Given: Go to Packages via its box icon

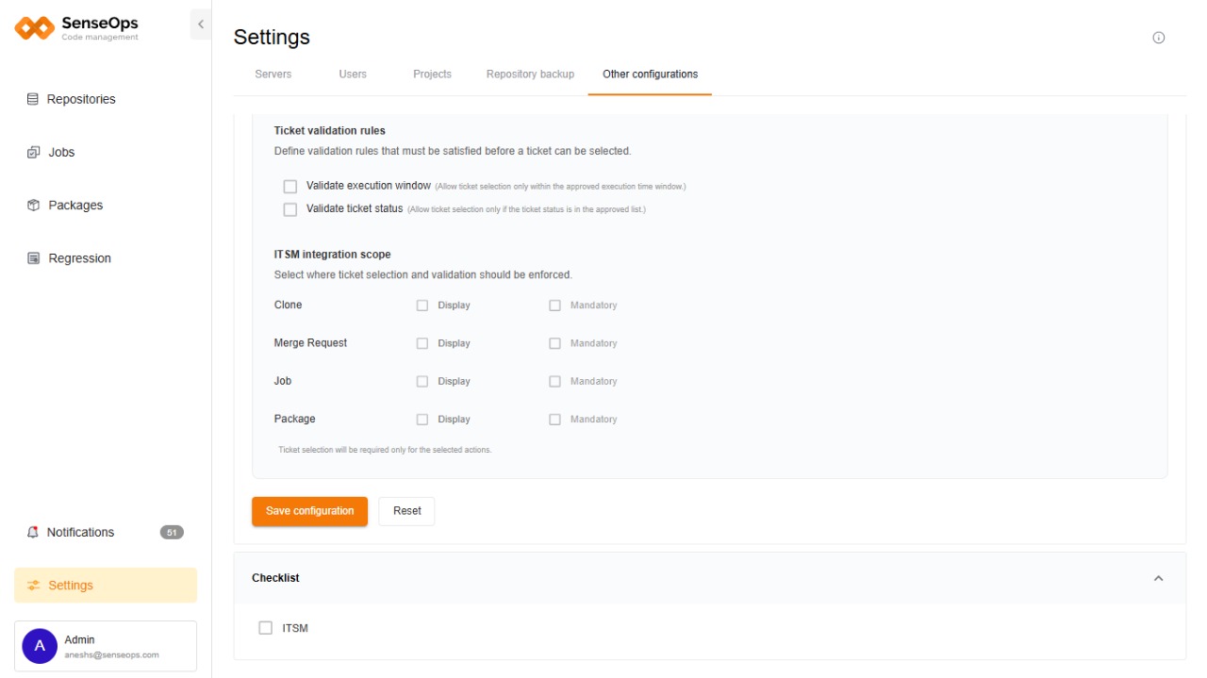Looking at the screenshot, I should point(33,206).
